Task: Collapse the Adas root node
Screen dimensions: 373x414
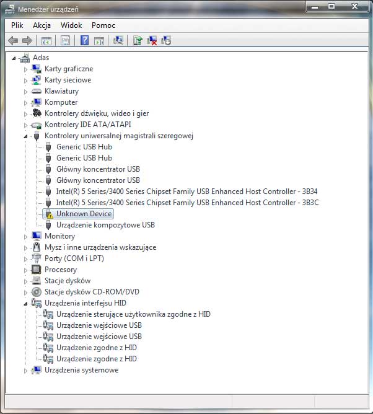Action: point(14,58)
